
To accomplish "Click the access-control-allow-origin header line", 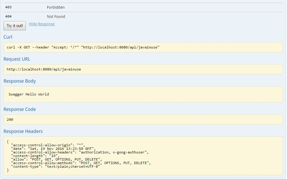I will click(48, 145).
